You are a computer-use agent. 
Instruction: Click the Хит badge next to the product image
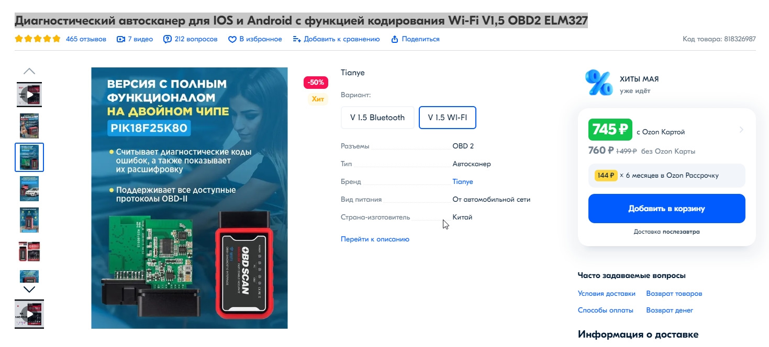click(318, 99)
